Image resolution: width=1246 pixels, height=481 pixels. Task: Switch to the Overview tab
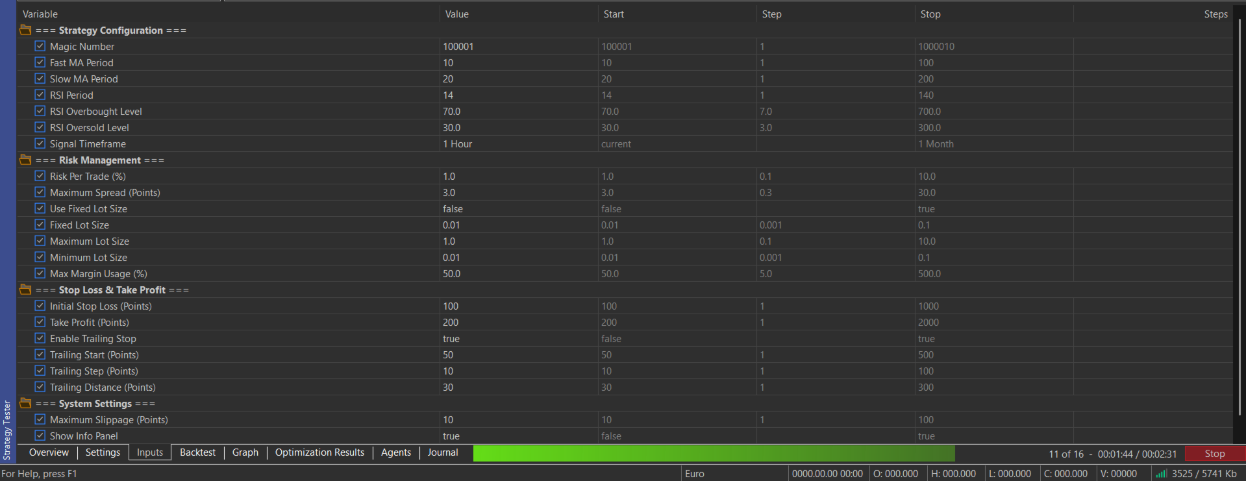click(x=49, y=452)
